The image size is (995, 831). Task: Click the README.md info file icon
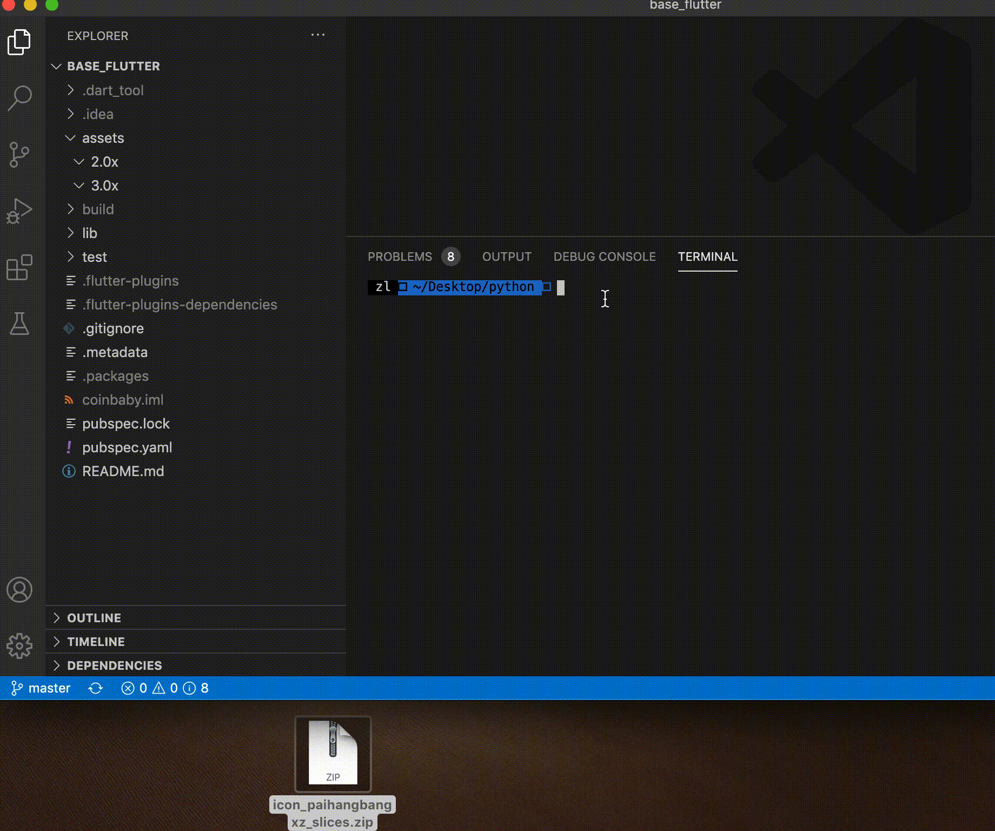click(x=69, y=471)
